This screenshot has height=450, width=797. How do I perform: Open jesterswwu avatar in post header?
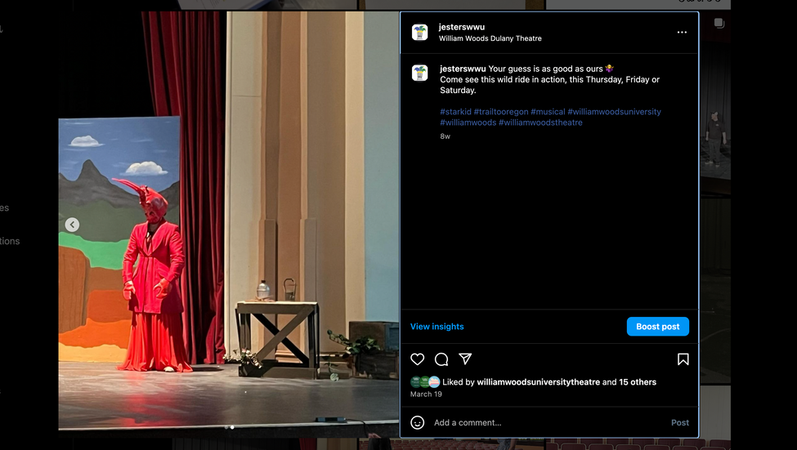(419, 32)
